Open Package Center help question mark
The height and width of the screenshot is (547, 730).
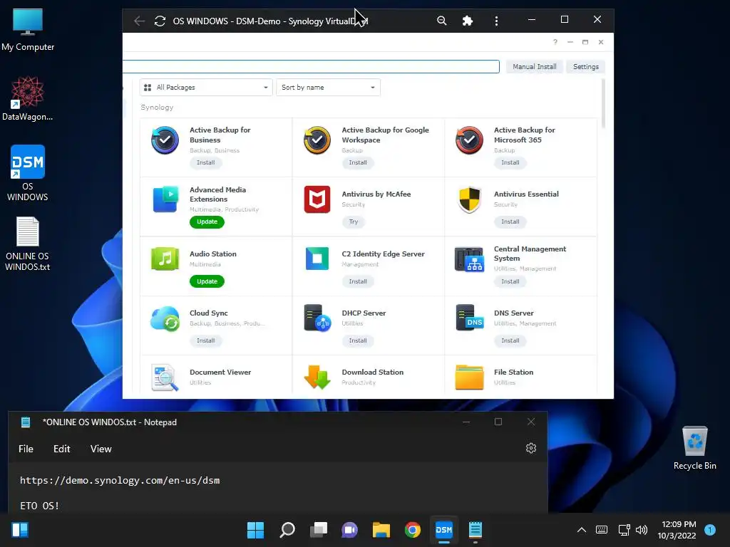click(555, 42)
